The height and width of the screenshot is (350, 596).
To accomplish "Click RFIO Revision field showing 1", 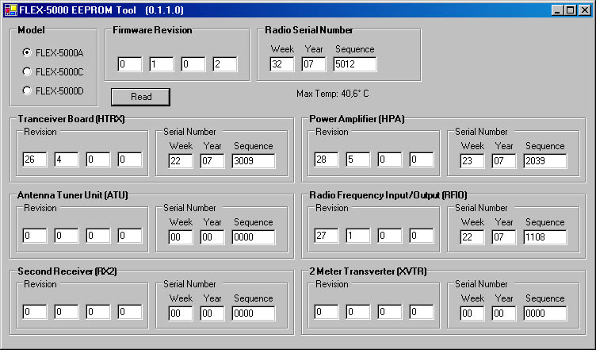I will [x=358, y=236].
